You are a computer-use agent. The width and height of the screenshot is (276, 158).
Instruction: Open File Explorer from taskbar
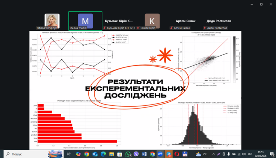click(x=111, y=154)
